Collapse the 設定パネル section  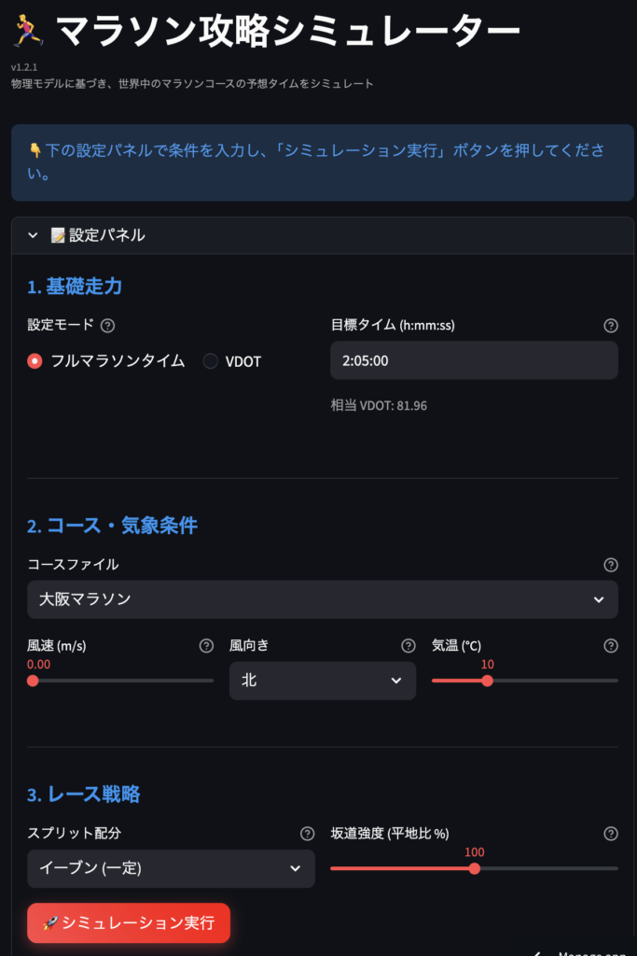pos(32,235)
